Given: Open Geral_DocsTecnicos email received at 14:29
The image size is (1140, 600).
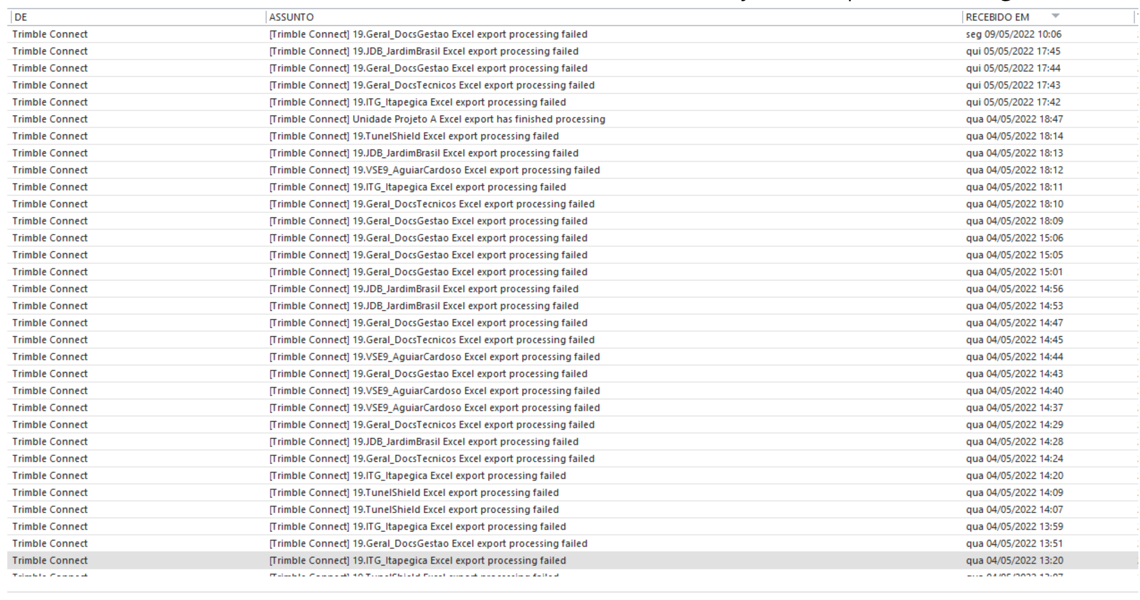Looking at the screenshot, I should (572, 424).
